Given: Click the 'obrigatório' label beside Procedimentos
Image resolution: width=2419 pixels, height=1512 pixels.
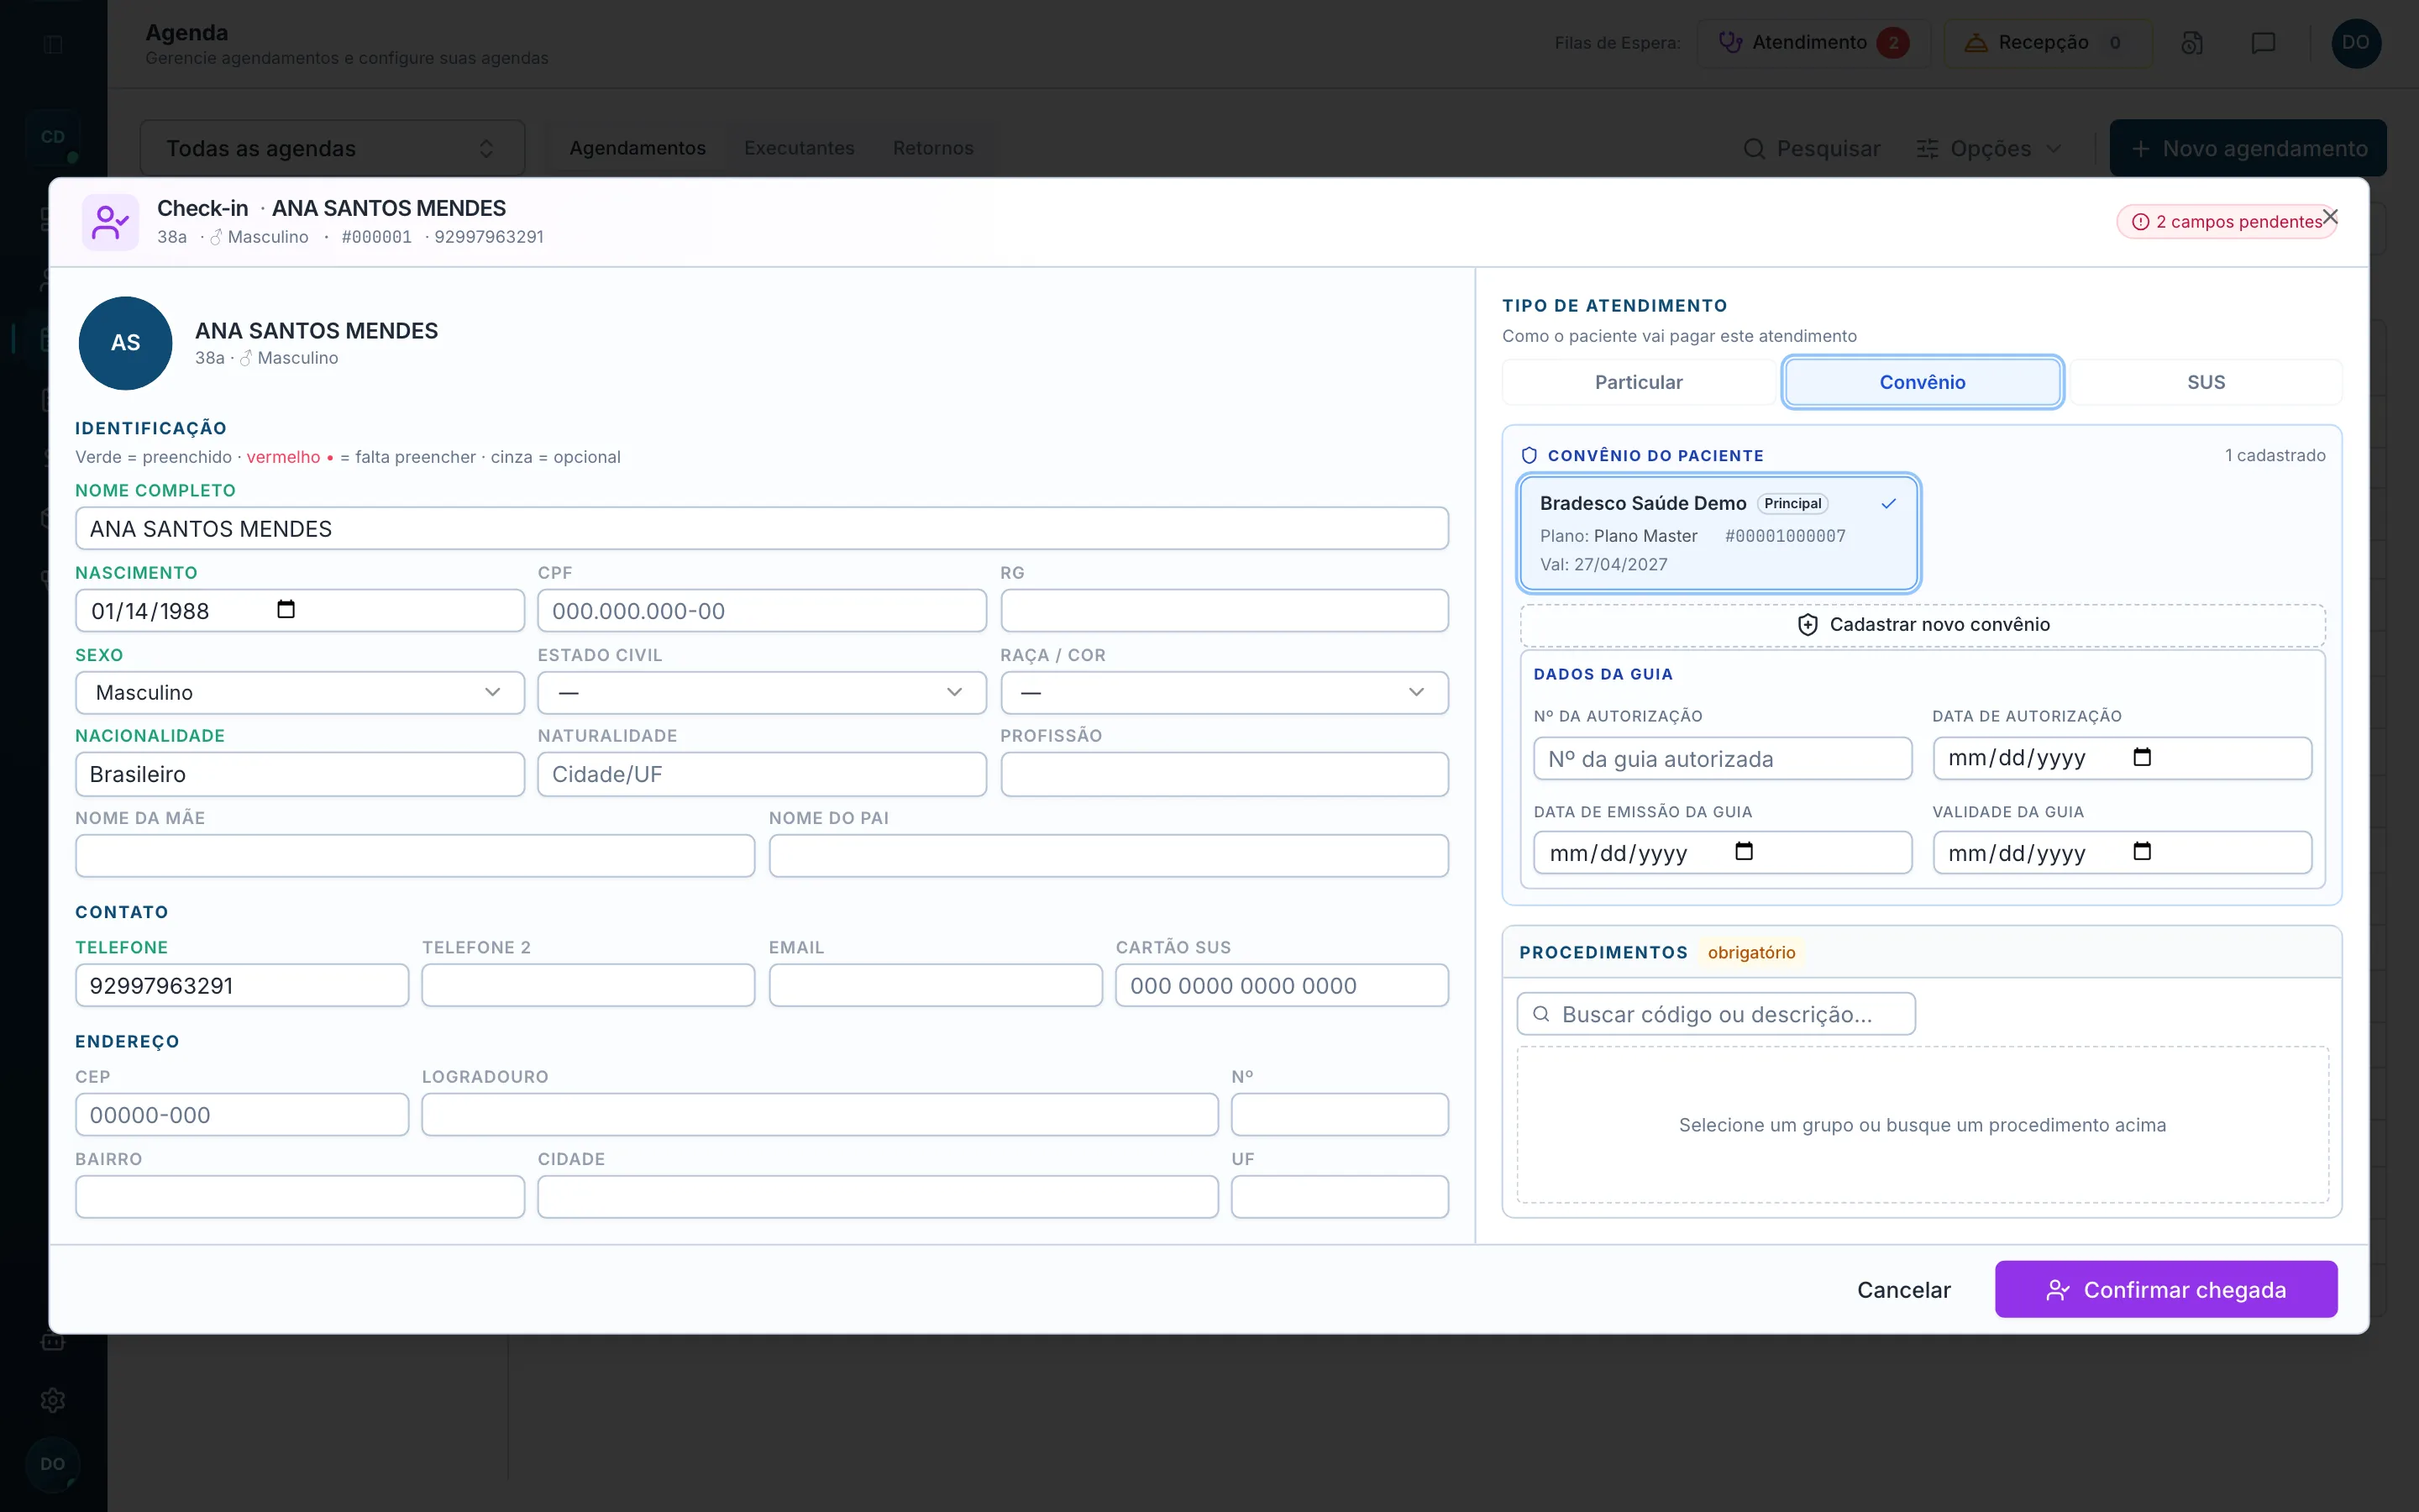Looking at the screenshot, I should (1751, 952).
